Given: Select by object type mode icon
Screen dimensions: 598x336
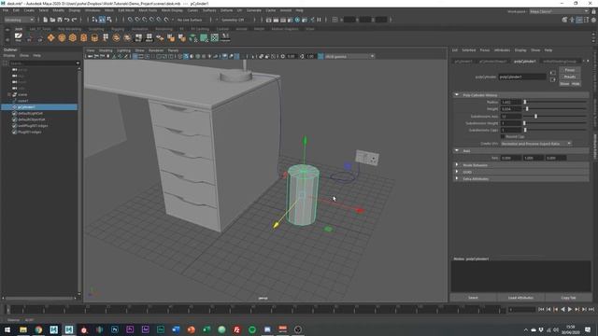Looking at the screenshot, I should coord(102,20).
